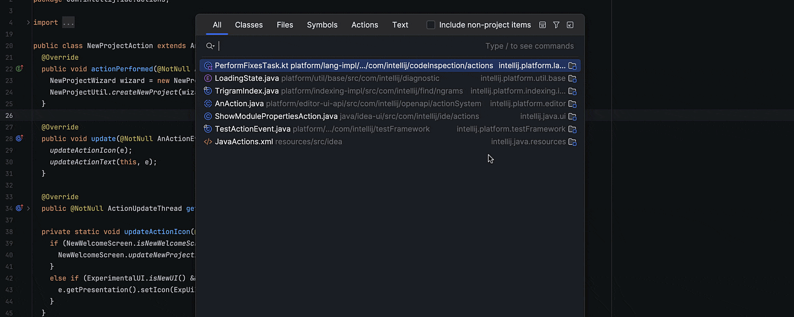Click the enum icon next to LoadingState.java
794x317 pixels.
[x=207, y=78]
